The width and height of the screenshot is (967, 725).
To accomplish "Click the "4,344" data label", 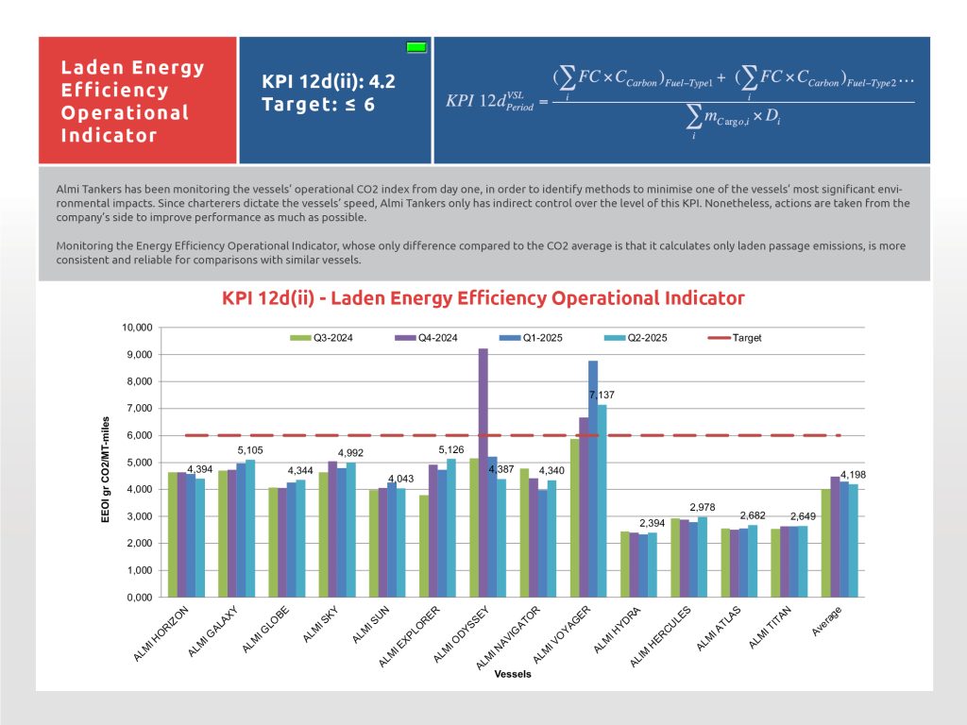I will [300, 471].
